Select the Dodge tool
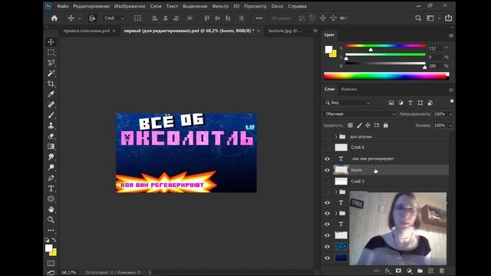Viewport: 491px width, 276px height. point(51,167)
